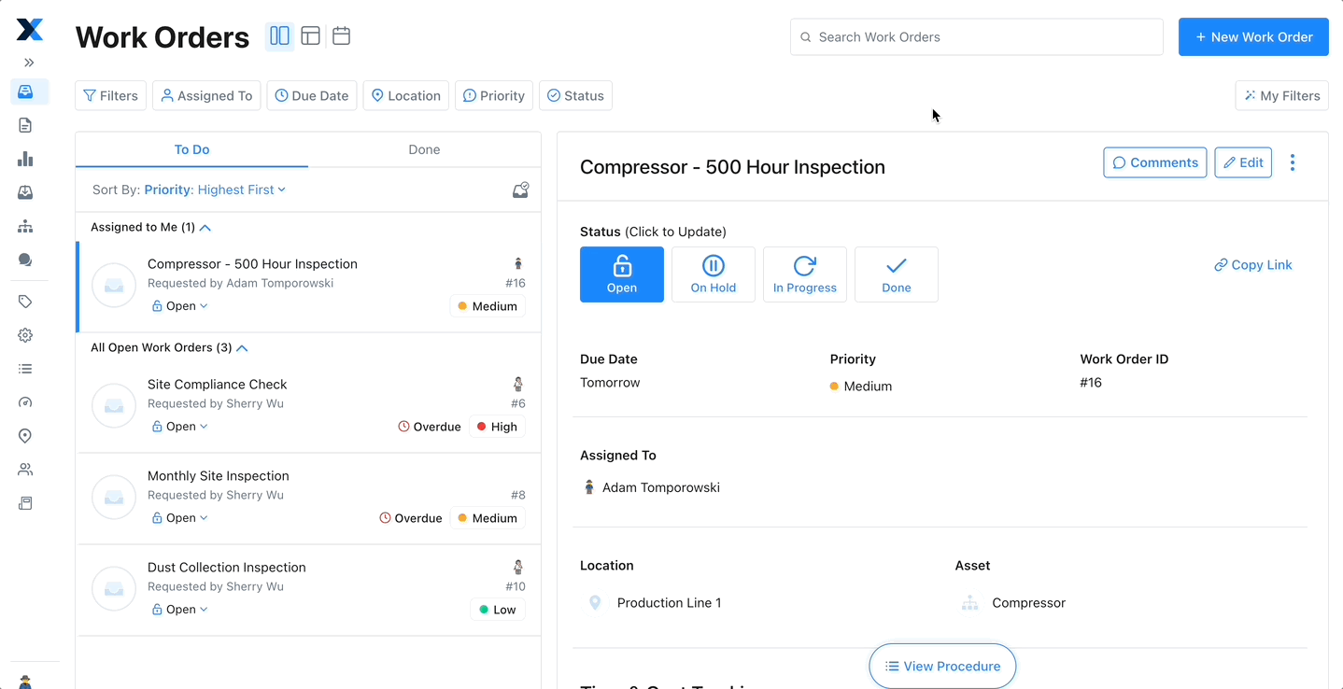Set status to On Hold
The height and width of the screenshot is (689, 1343).
[x=713, y=274]
